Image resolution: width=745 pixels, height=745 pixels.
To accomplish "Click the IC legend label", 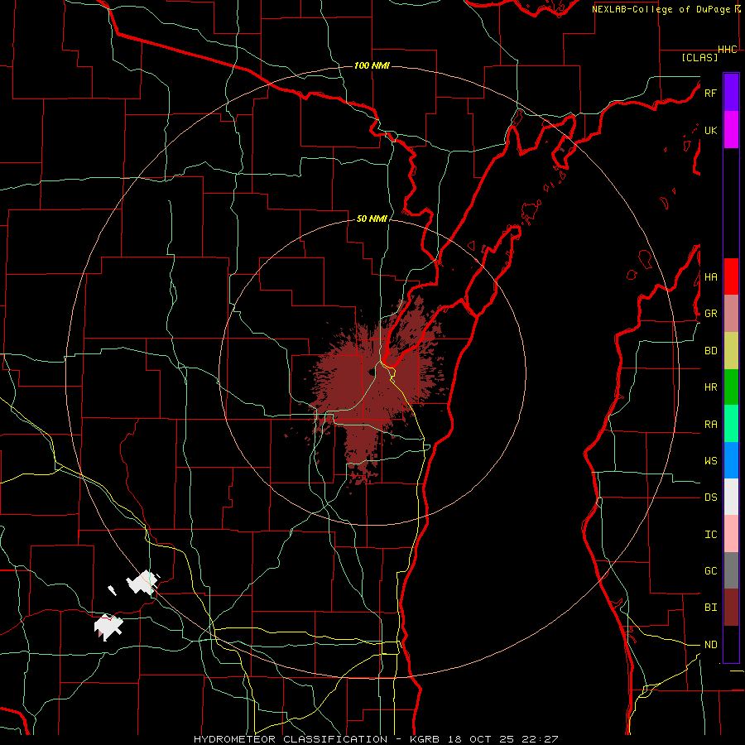I will pyautogui.click(x=710, y=535).
